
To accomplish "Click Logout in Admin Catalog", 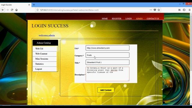I will pos(45,69).
